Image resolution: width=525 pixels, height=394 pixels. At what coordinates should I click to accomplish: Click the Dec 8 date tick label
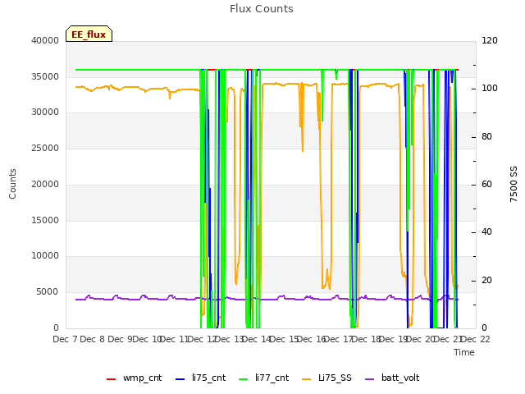tap(93, 339)
